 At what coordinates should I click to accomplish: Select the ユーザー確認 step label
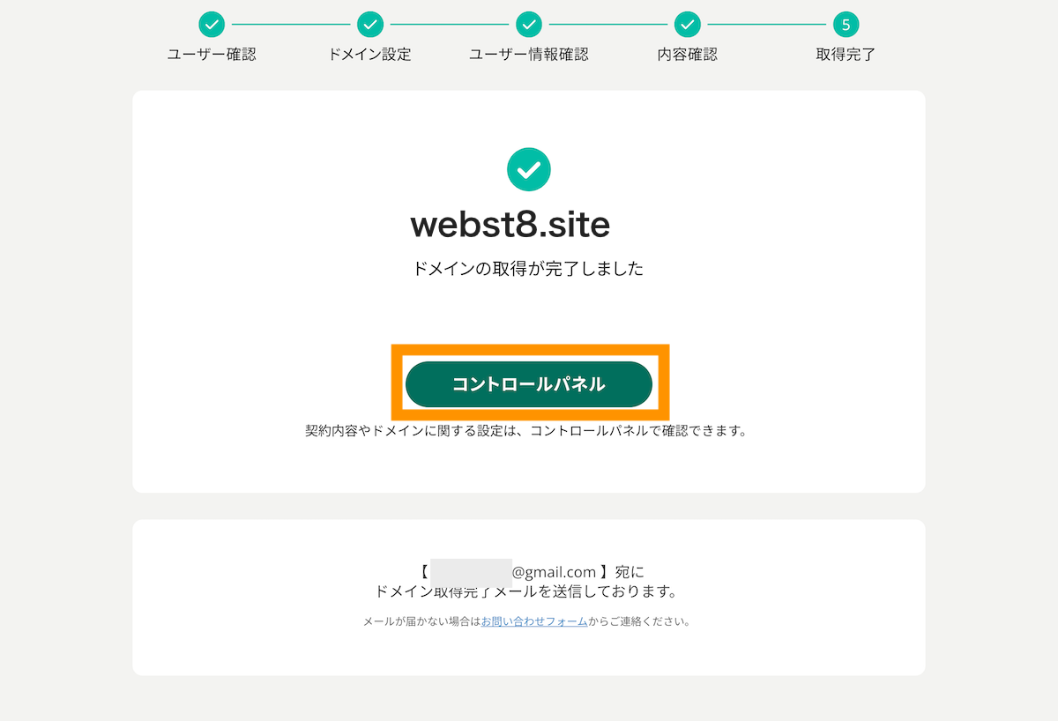(x=212, y=55)
